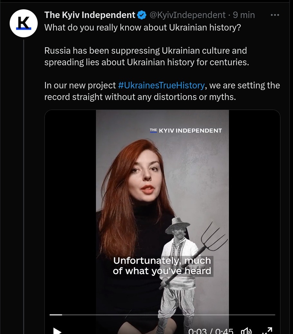
Task: Click The Kyiv Independent display name
Action: pyautogui.click(x=90, y=15)
